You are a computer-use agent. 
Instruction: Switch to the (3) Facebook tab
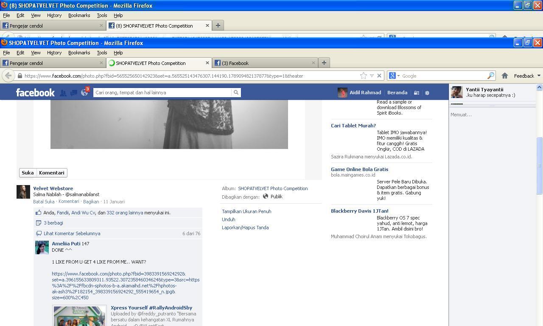click(265, 63)
